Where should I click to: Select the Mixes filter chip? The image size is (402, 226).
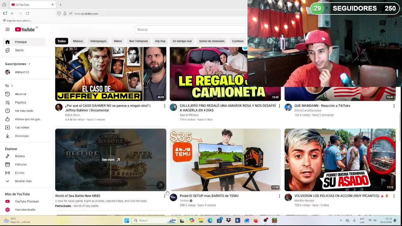(118, 41)
